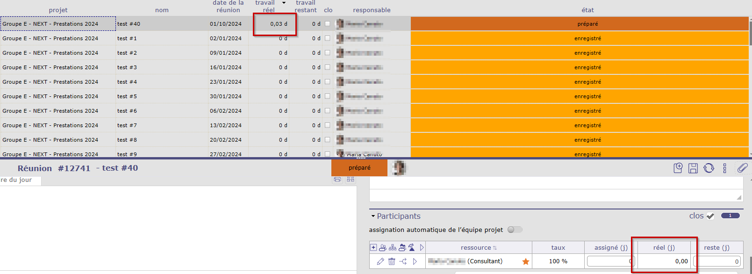Click the new meeting (document plus) icon
Screen dimensions: 752x274
[678, 168]
